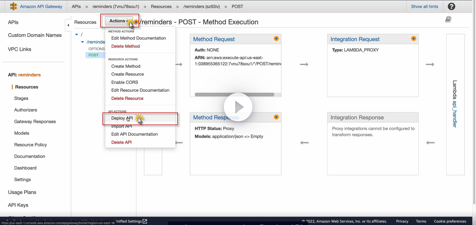Image resolution: width=476 pixels, height=225 pixels.
Task: Collapse the root / resource tree node
Action: click(77, 35)
